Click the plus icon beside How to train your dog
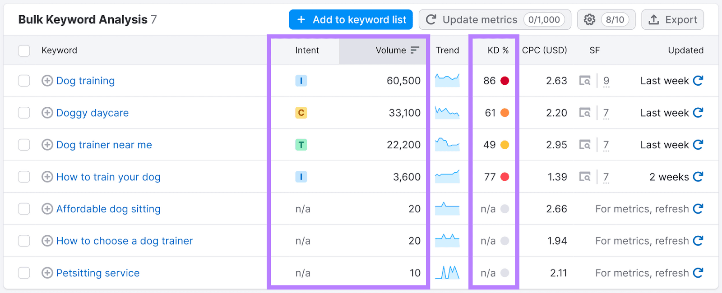The height and width of the screenshot is (293, 722). coord(47,177)
